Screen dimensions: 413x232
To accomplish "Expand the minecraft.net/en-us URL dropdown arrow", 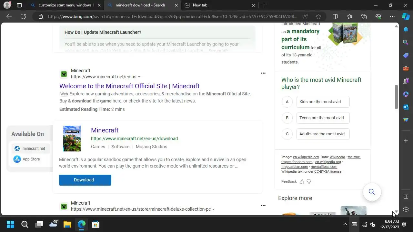I will (139, 77).
